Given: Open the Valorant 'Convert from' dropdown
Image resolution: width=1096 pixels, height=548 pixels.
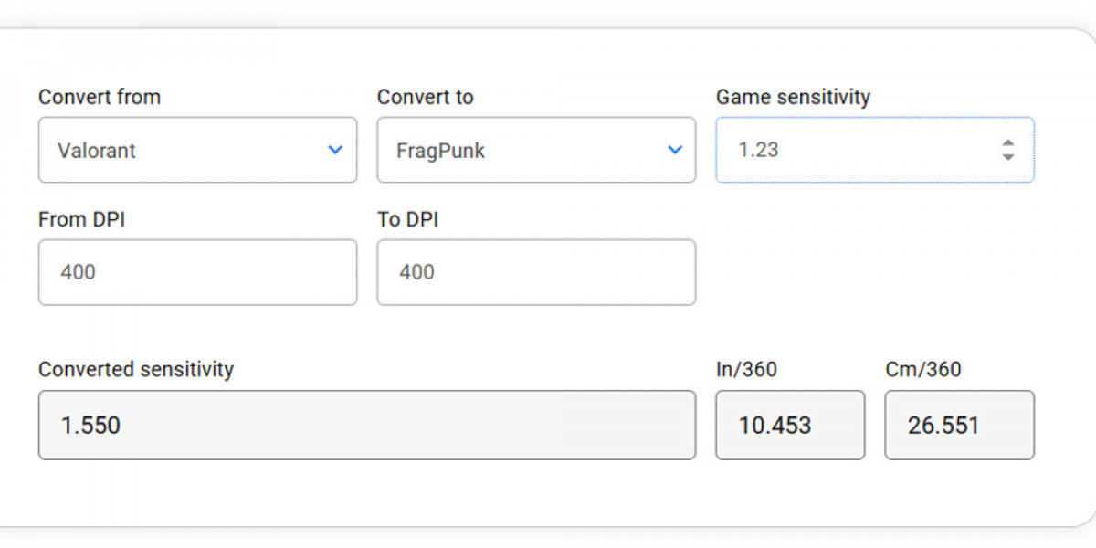Looking at the screenshot, I should click(197, 150).
